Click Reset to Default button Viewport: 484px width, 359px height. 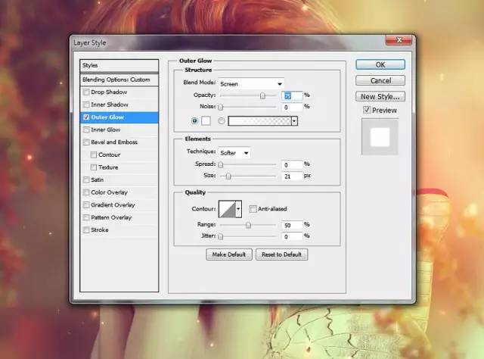click(x=281, y=254)
